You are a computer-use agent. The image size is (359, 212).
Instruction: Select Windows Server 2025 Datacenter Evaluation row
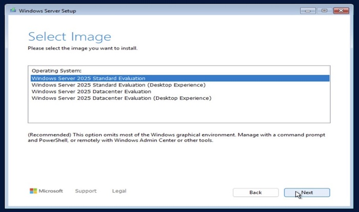180,92
